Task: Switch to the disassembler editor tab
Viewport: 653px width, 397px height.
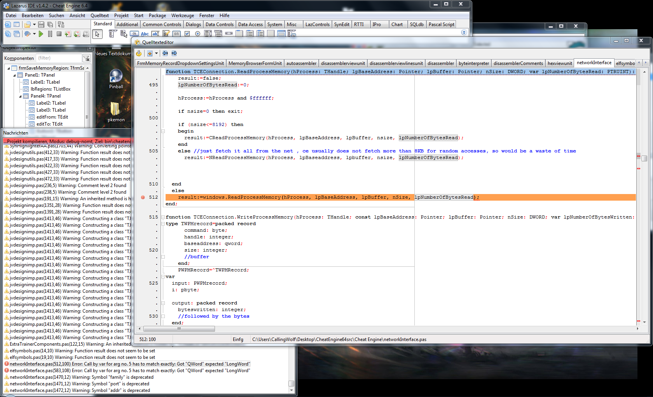Action: pos(440,63)
